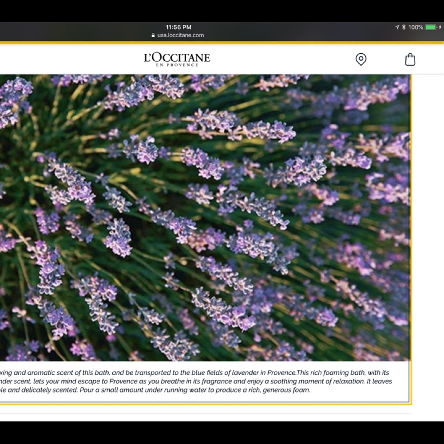Open the store locator pin icon
Screen dimensions: 444x444
point(361,59)
